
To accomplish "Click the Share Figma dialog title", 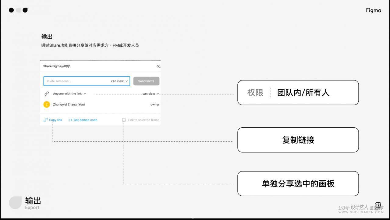I will [x=57, y=66].
